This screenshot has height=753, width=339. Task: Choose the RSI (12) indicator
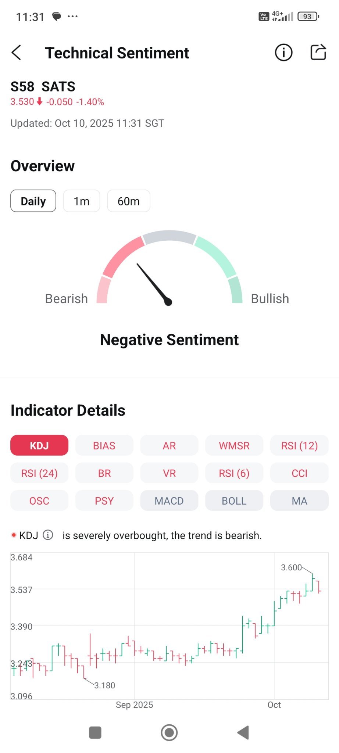299,445
